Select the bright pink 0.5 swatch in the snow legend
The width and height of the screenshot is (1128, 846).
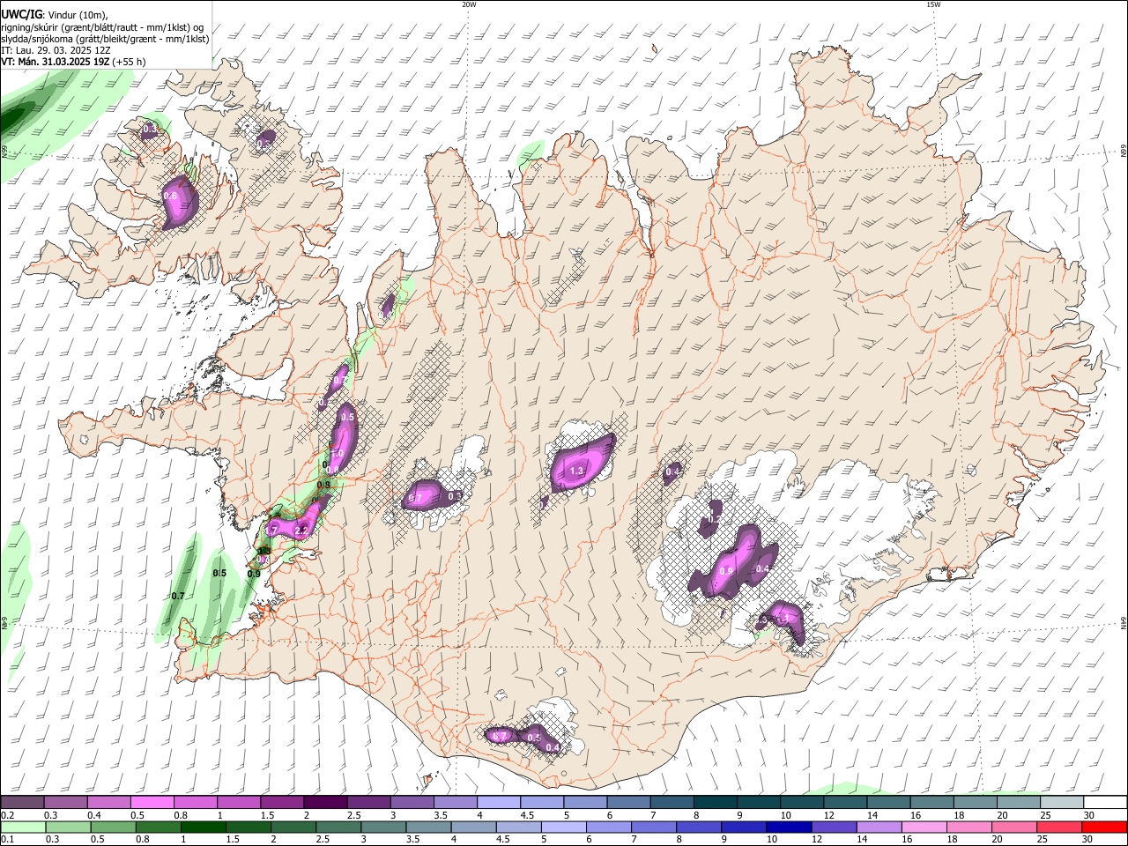pyautogui.click(x=152, y=802)
